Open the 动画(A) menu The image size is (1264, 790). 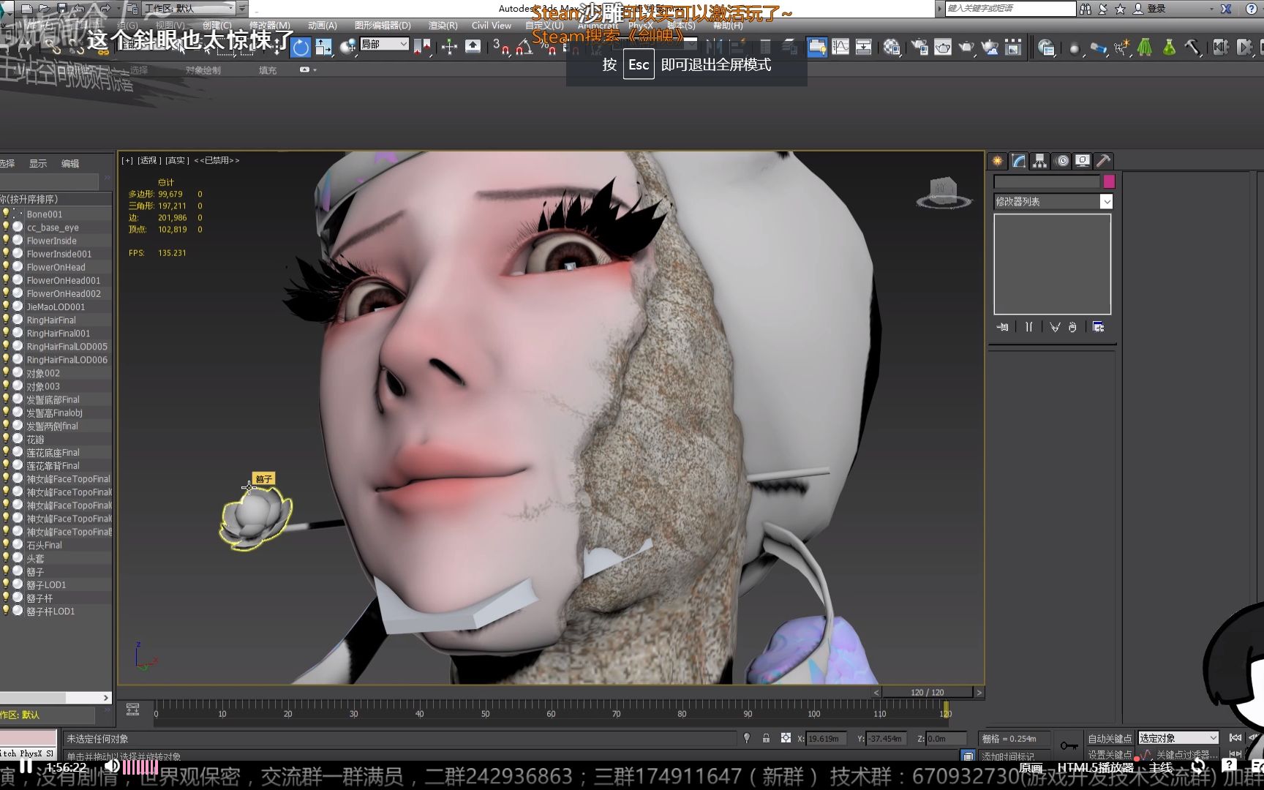tap(323, 26)
